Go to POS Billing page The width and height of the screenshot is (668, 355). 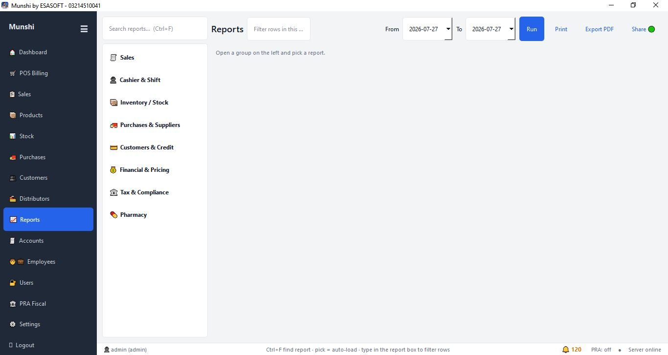(48, 73)
